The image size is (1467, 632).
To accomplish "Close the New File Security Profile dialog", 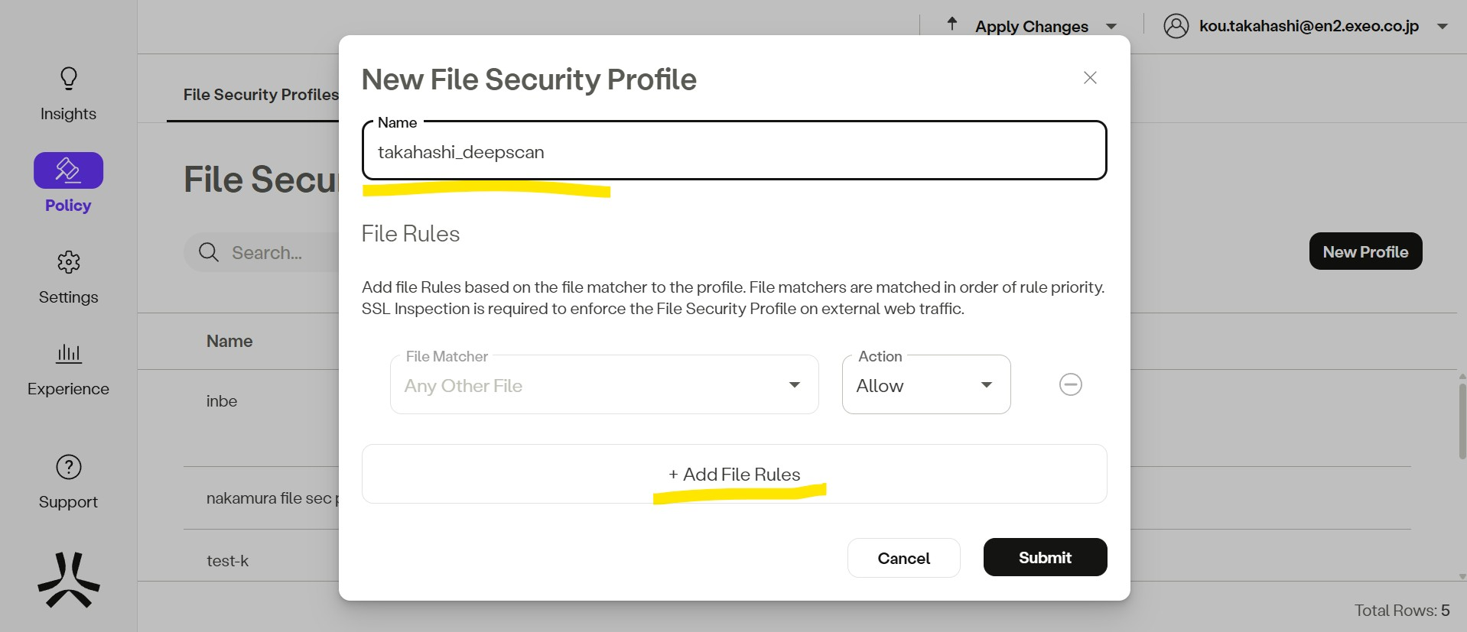I will 1090,78.
